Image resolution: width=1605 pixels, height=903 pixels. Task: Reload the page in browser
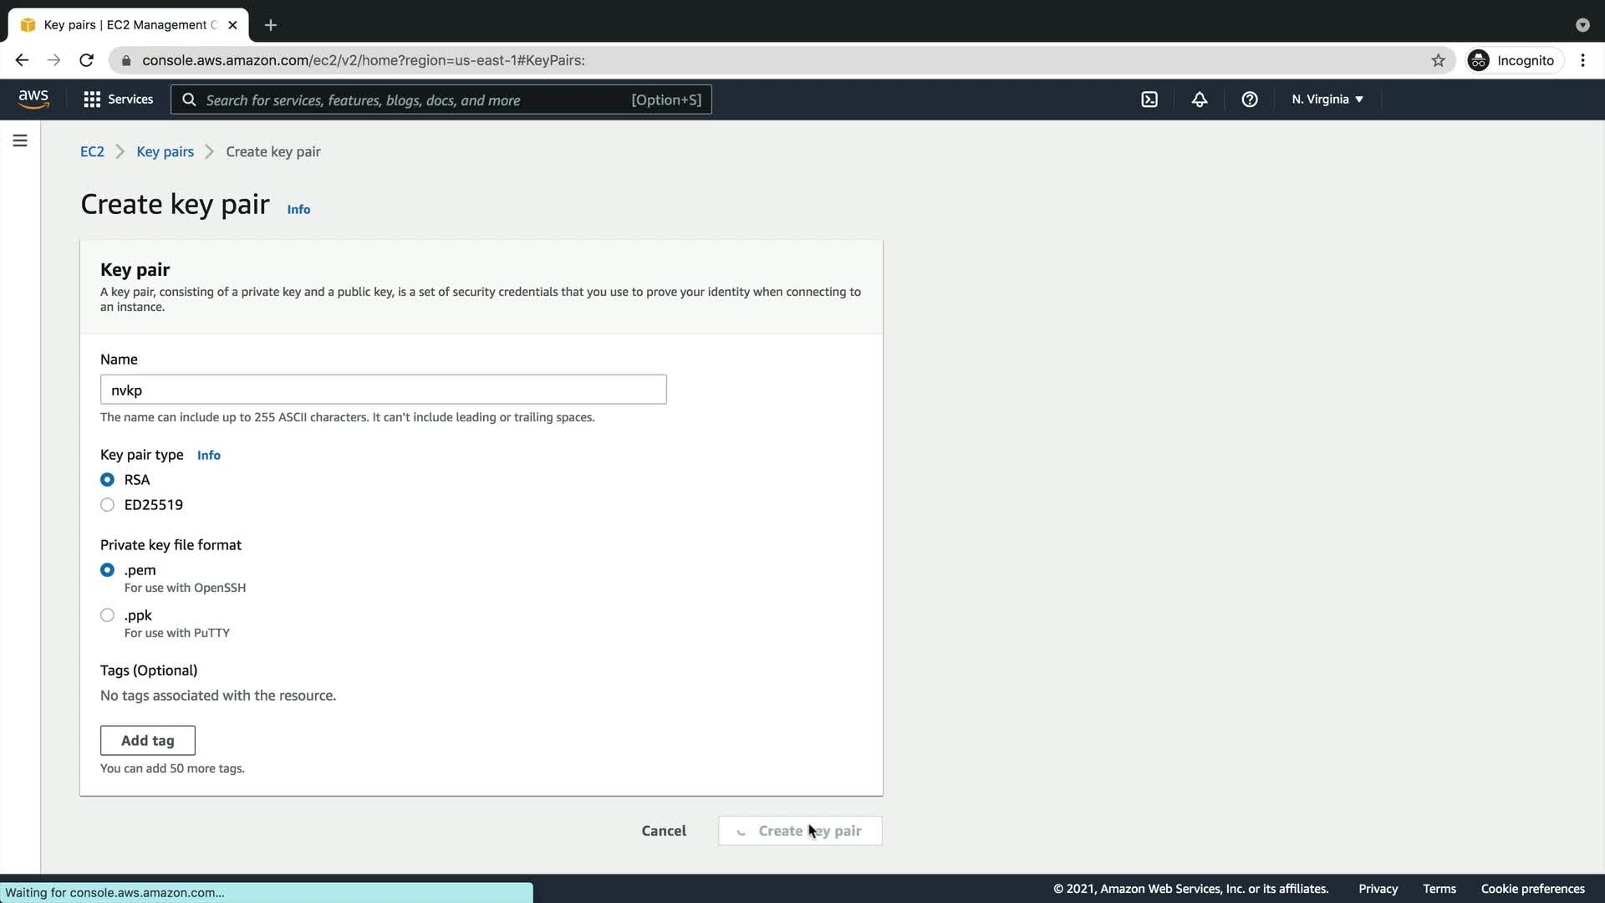86,60
